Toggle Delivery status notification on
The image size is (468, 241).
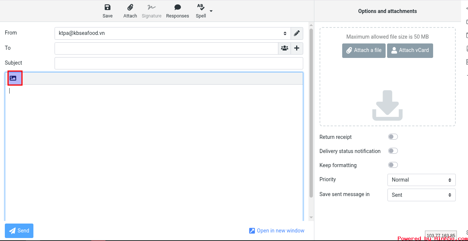393,151
